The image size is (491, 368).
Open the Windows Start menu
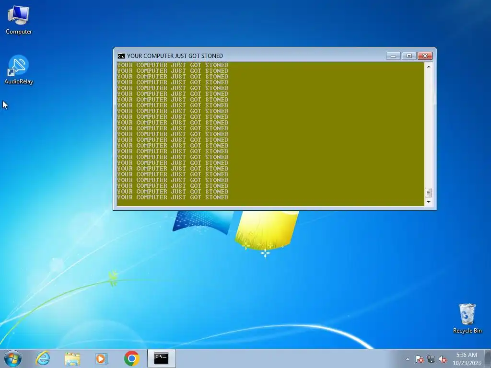[x=13, y=358]
